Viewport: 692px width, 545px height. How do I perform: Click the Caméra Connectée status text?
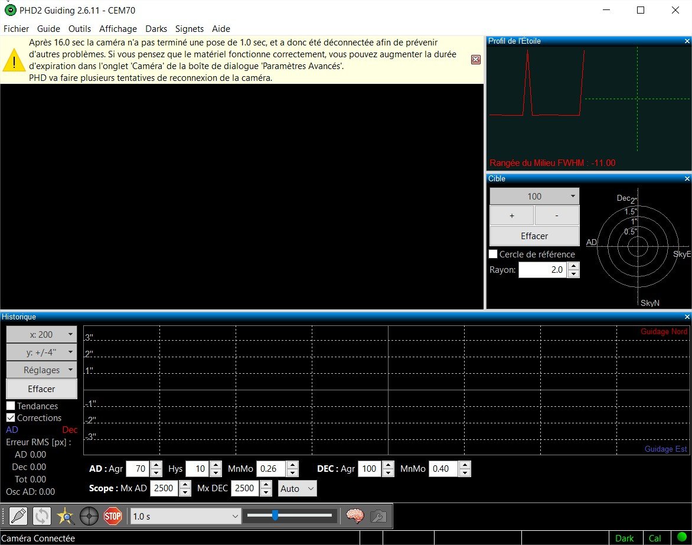(x=38, y=539)
